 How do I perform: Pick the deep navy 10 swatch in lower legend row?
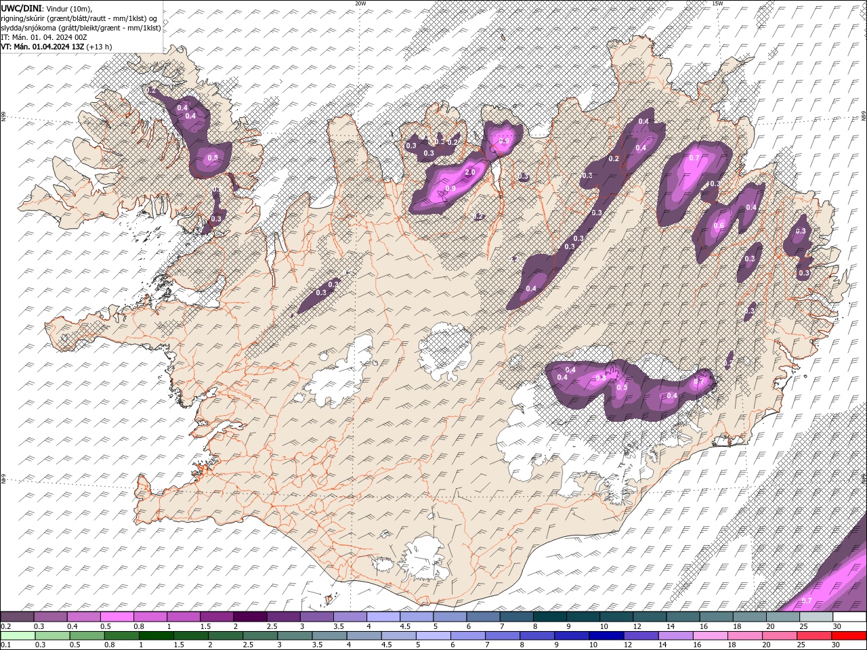pos(607,636)
